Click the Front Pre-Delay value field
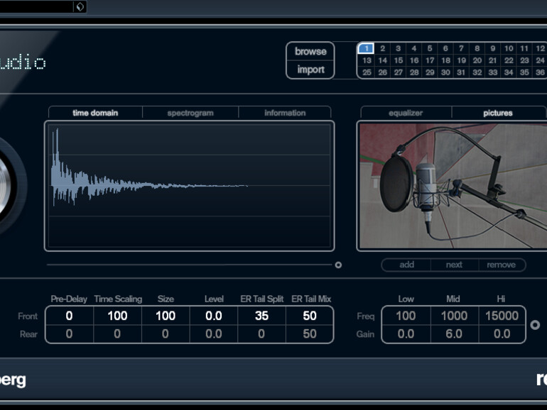This screenshot has width=547, height=410. (x=69, y=316)
